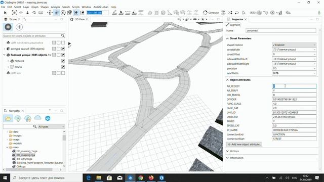Image resolution: width=324 pixels, height=182 pixels.
Task: Select the Segment tab in Inspector
Action: click(233, 25)
